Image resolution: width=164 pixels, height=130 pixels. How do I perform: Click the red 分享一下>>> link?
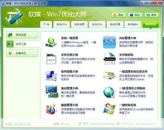pos(61,124)
